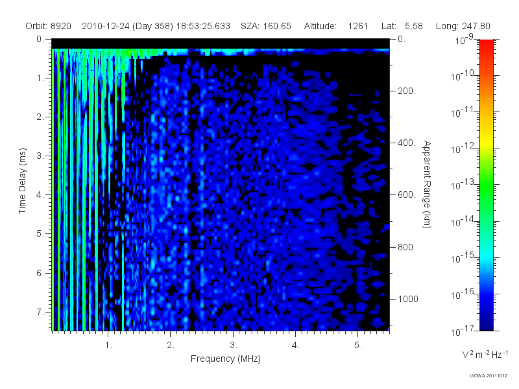Image resolution: width=519 pixels, height=389 pixels.
Task: Click the Long: 247.80 text
Action: [463, 26]
